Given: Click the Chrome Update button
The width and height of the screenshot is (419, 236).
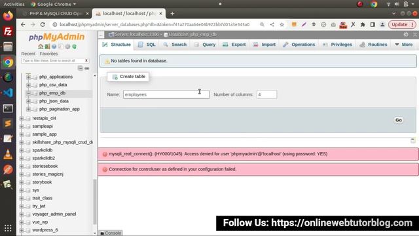Looking at the screenshot, I should tap(402, 25).
